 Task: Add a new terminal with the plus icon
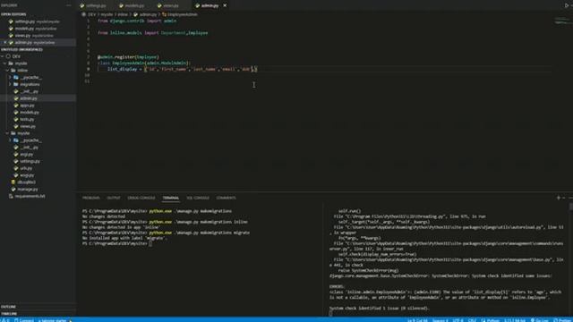tap(558, 198)
